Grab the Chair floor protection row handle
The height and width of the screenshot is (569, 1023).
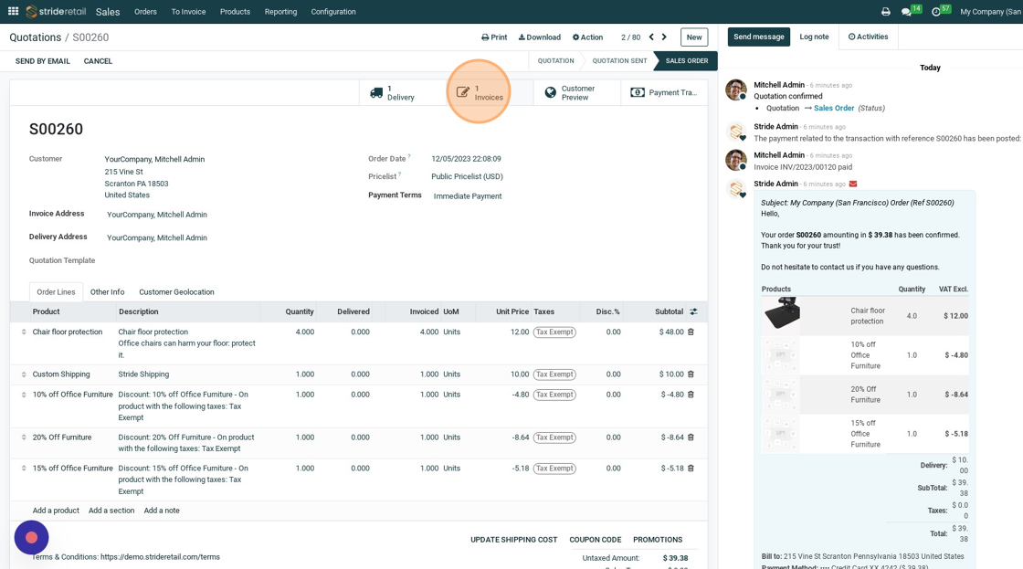point(24,332)
